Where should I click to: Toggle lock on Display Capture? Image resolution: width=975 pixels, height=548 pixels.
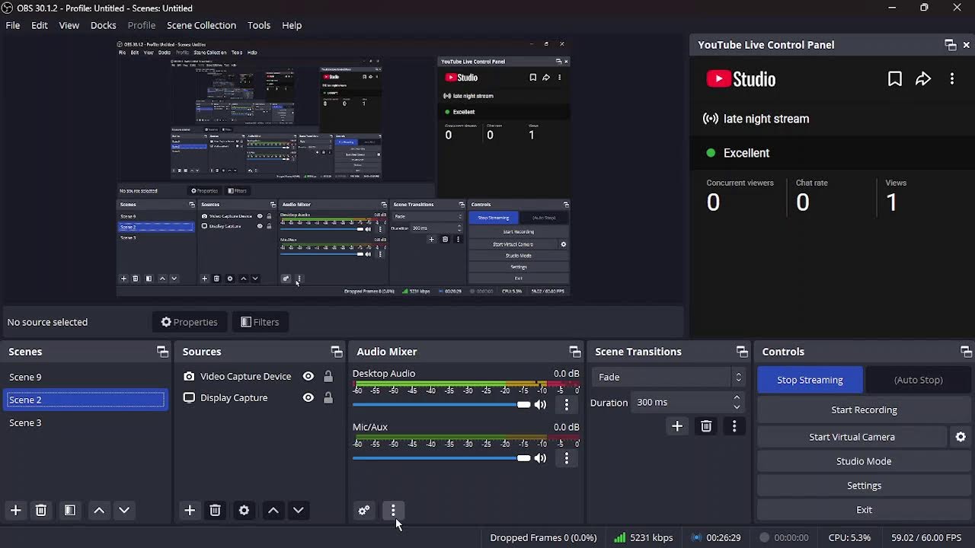(328, 397)
